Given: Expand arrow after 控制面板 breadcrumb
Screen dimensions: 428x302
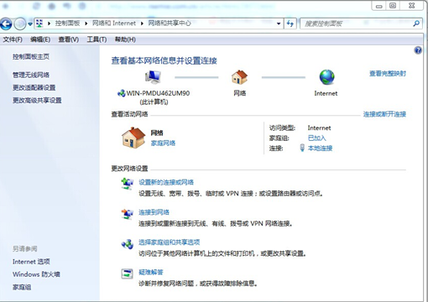Looking at the screenshot, I should tap(86, 23).
